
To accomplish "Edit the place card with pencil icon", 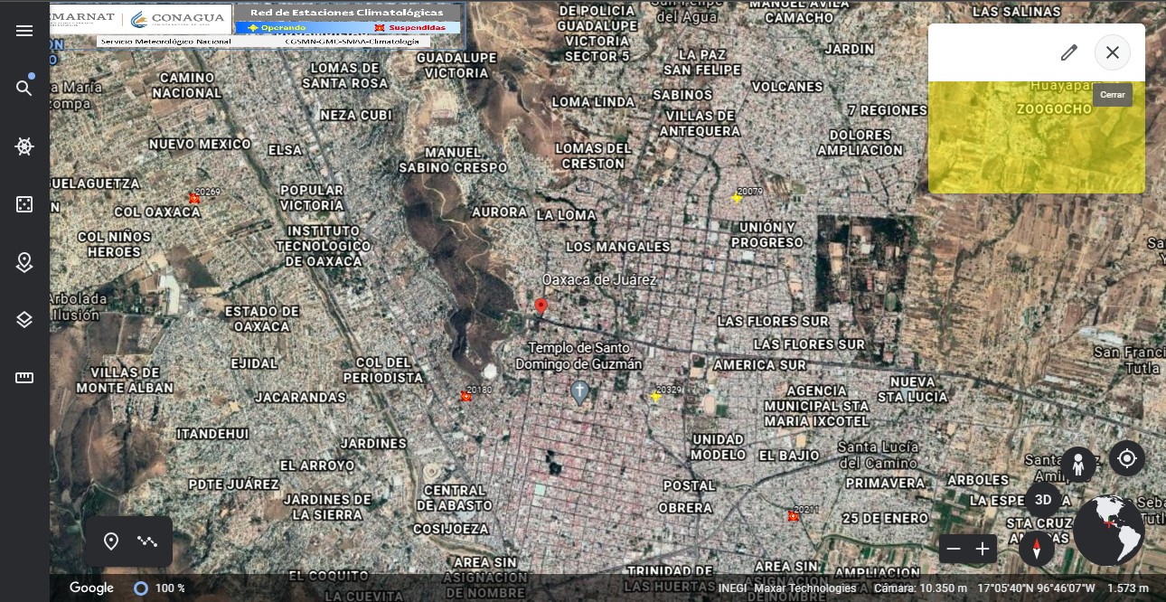I will click(1069, 52).
